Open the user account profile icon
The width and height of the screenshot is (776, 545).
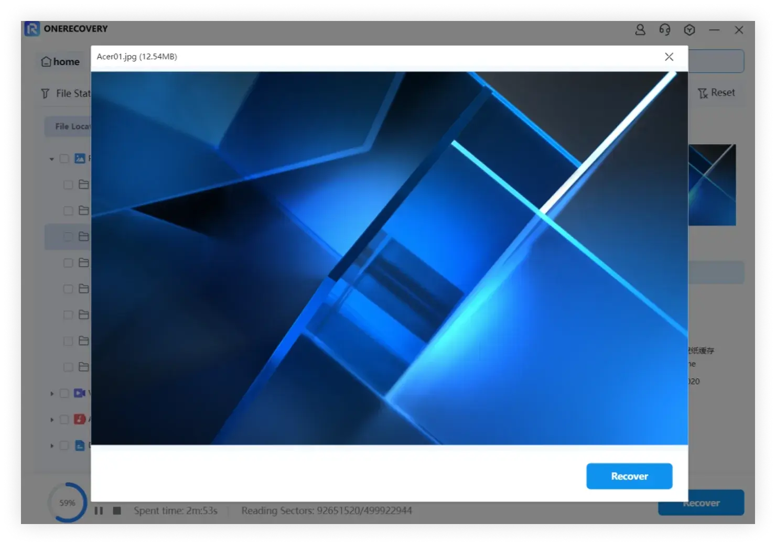[640, 30]
